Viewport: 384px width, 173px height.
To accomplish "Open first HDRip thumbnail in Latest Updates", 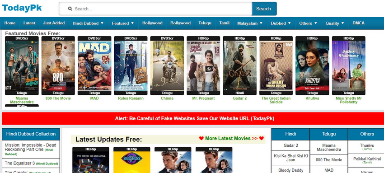I will 91,160.
